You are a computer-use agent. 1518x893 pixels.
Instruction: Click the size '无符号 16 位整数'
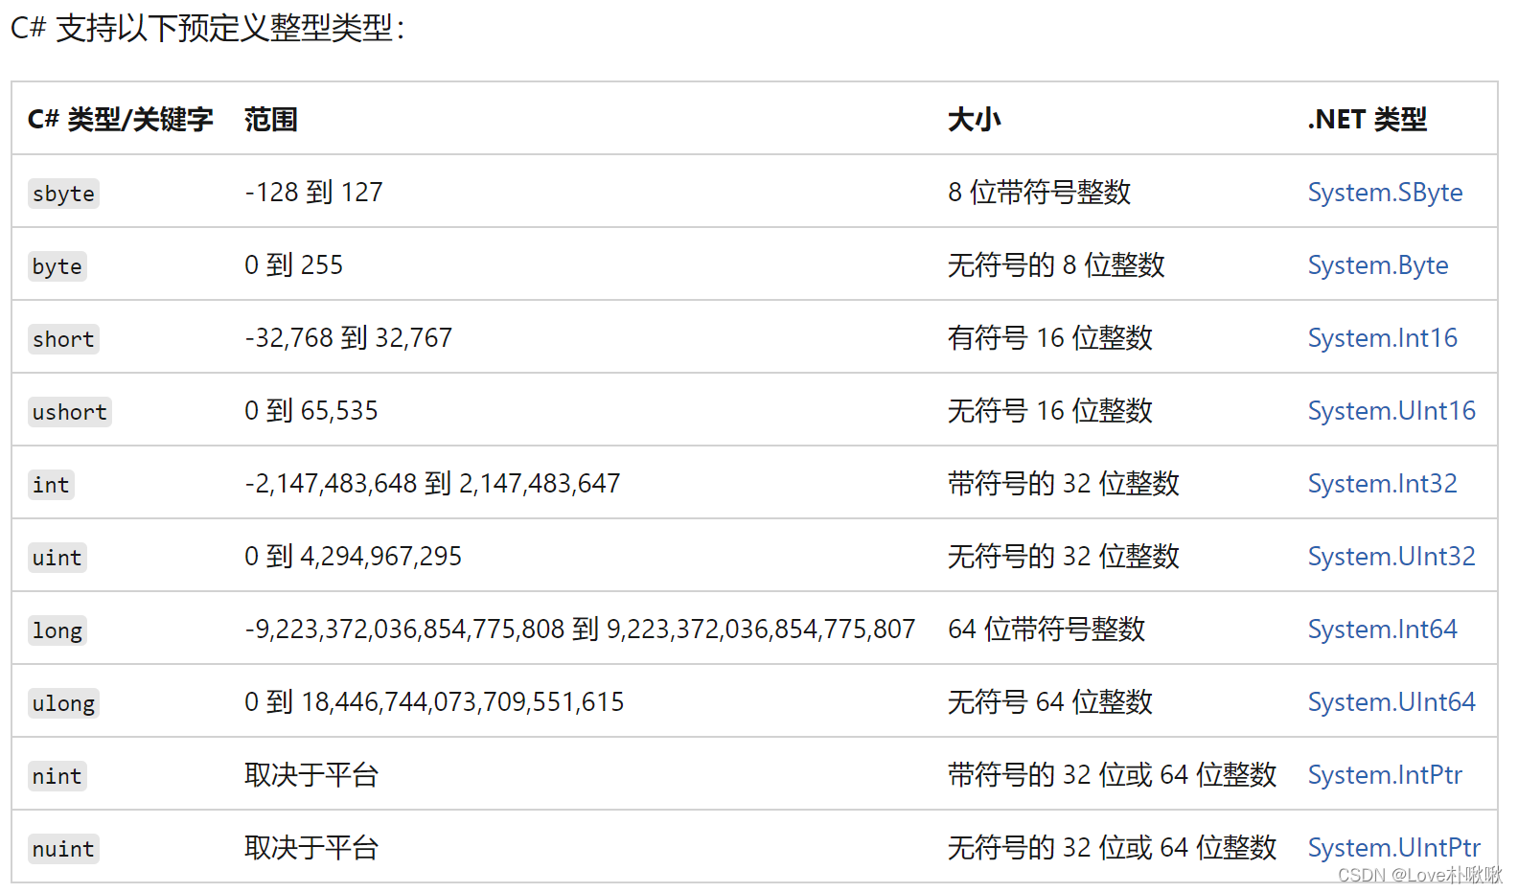coord(1050,411)
